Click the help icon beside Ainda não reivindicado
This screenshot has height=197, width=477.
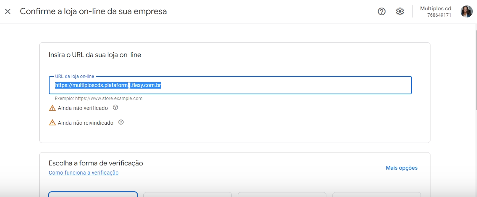click(121, 122)
